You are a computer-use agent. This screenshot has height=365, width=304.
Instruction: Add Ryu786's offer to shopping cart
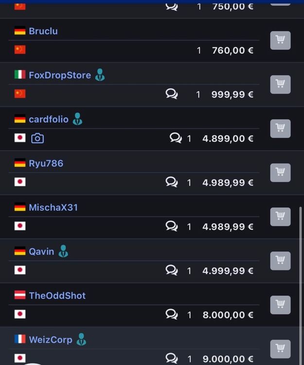(280, 172)
